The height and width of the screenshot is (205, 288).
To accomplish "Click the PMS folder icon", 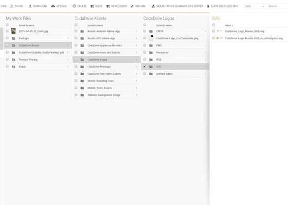I will [151, 46].
